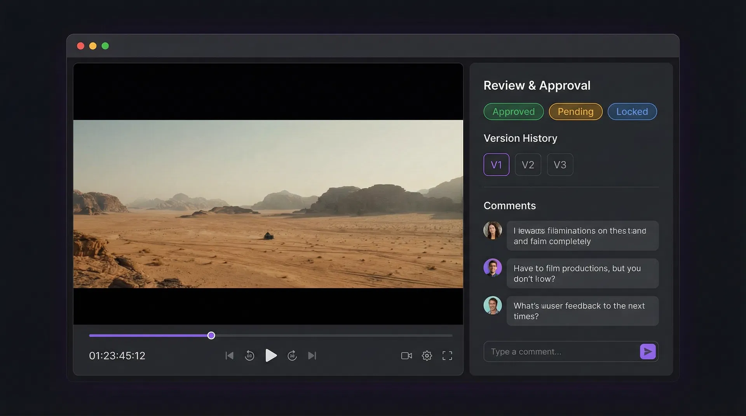The width and height of the screenshot is (746, 416).
Task: Select the Pending status pill
Action: point(575,112)
